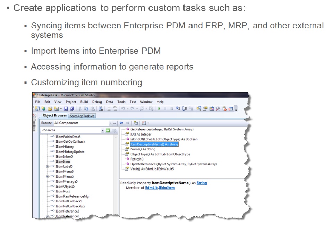Open the Toolbox wrench-and-hammer toolbar icon
The width and height of the screenshot is (333, 225).
click(218, 109)
